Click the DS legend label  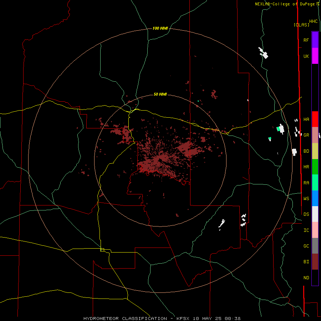point(306,214)
